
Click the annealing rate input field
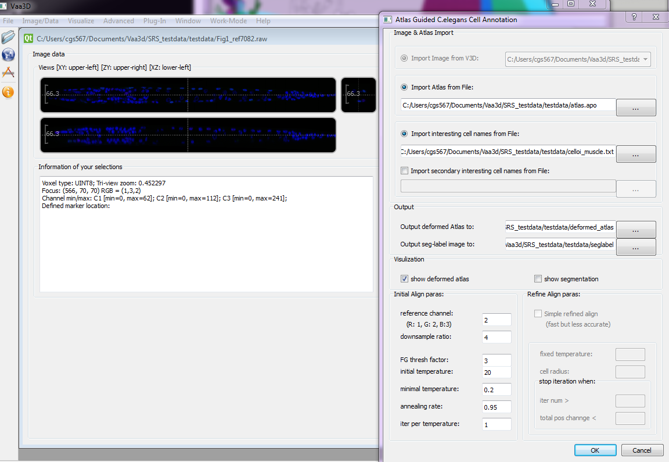pos(497,407)
